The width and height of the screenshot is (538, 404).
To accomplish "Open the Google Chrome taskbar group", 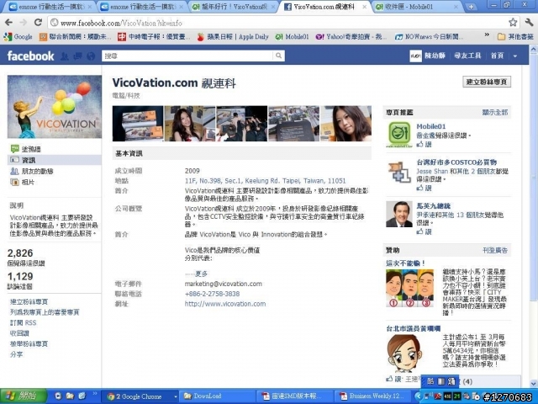I will [142, 396].
